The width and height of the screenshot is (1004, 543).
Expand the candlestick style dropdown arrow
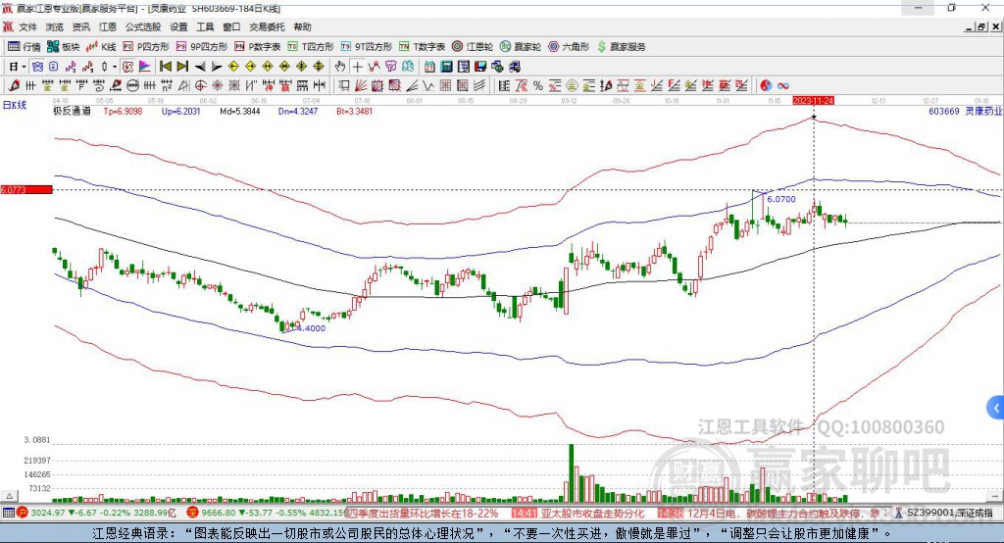(115, 67)
